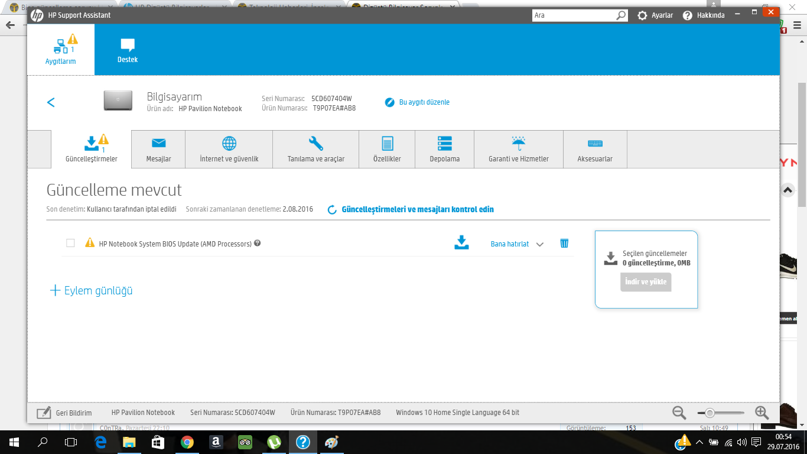
Task: Click 'Windows 10 Home Single Language 64 bit' text
Action: click(x=458, y=413)
